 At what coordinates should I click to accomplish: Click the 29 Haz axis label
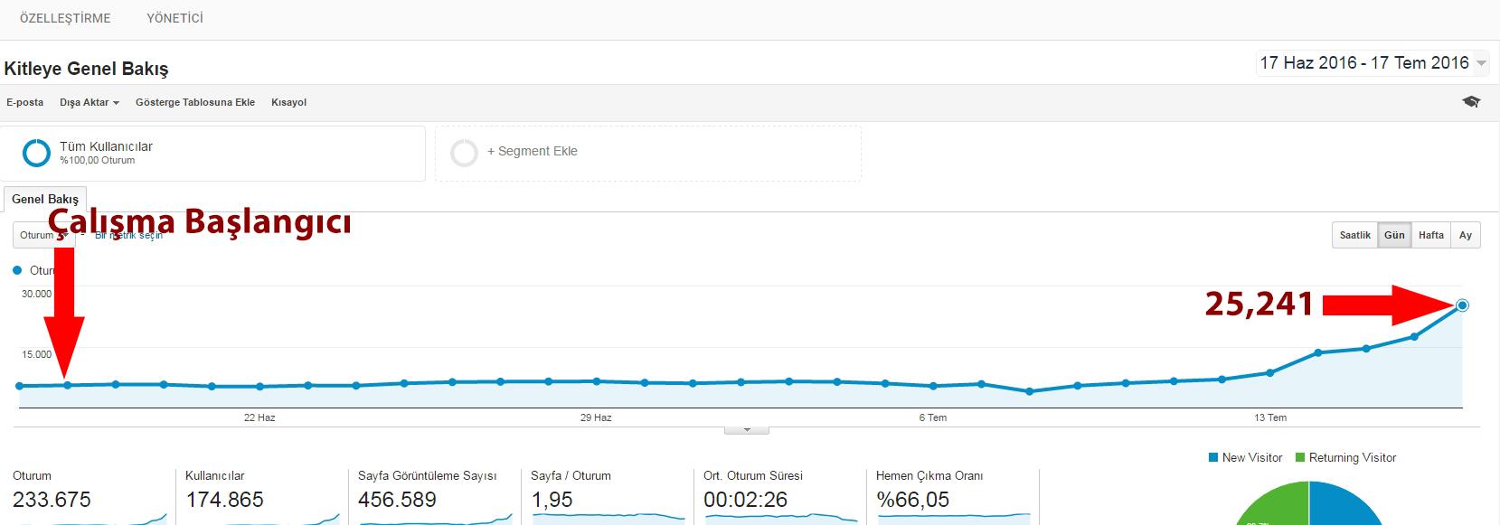coord(596,417)
